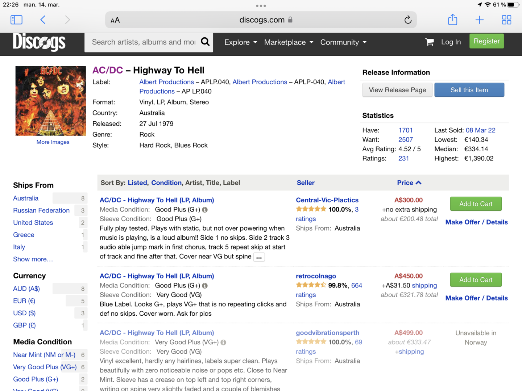Reload the page with the refresh icon
The image size is (522, 391).
pyautogui.click(x=408, y=20)
